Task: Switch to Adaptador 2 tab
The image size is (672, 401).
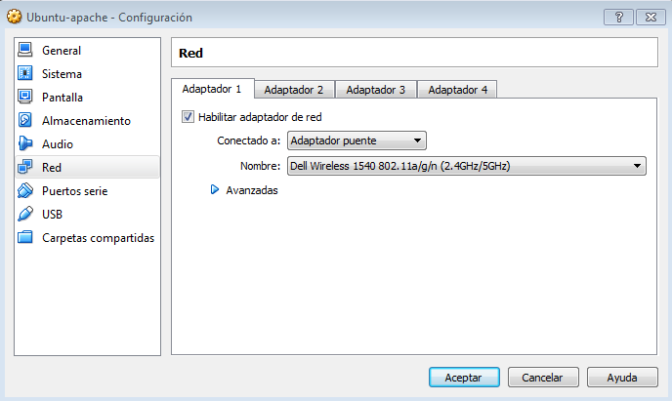Action: [293, 90]
